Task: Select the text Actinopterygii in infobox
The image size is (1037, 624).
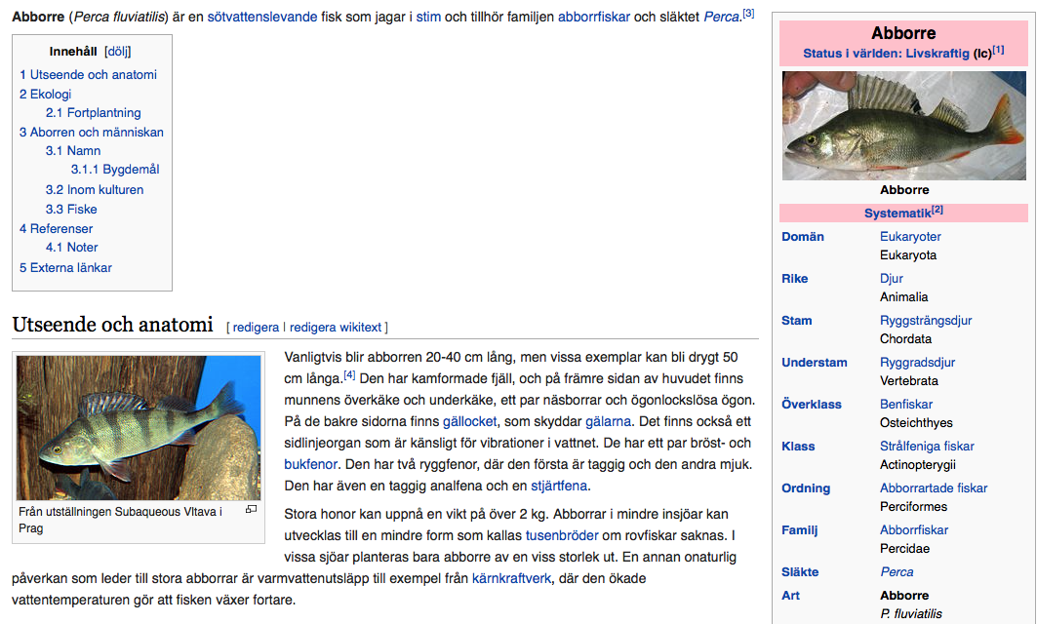Action: pyautogui.click(x=917, y=465)
